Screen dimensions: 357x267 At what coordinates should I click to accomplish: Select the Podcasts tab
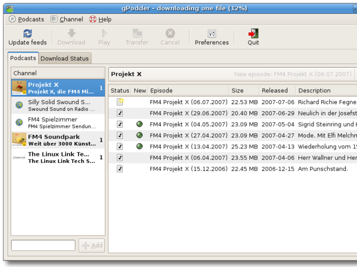tap(23, 58)
